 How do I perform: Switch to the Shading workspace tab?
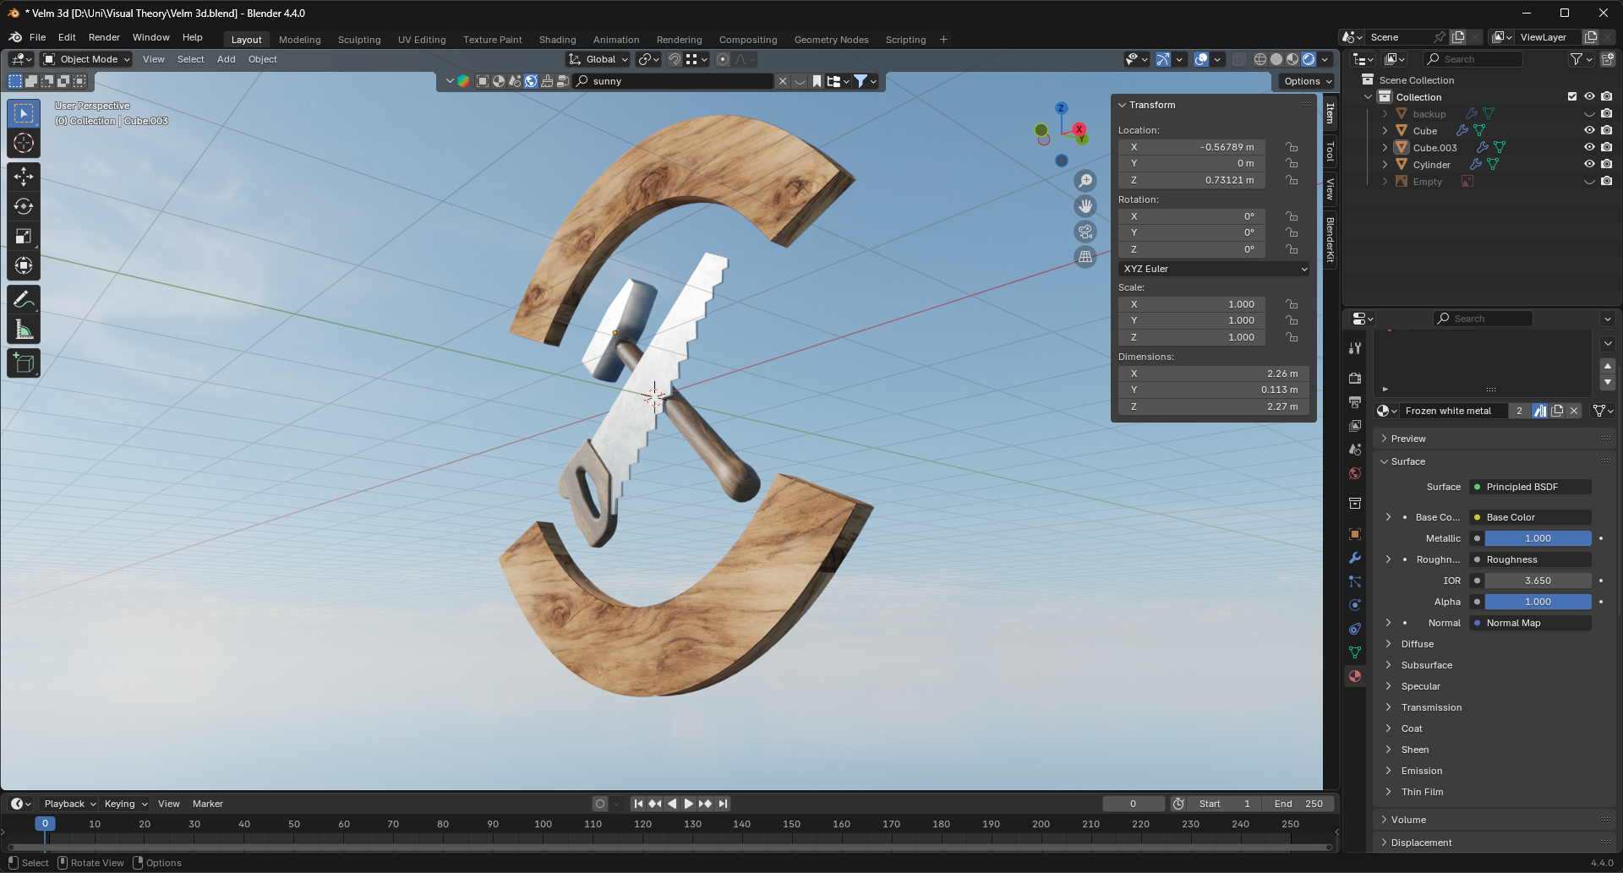[x=557, y=40]
